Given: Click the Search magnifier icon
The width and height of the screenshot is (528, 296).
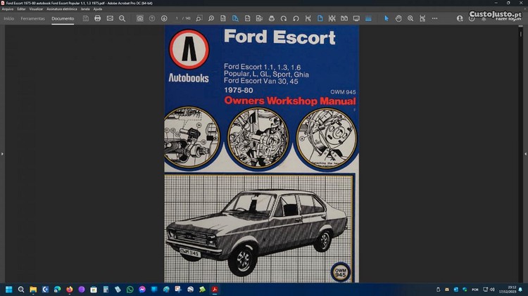Looking at the screenshot, I should tap(122, 18).
